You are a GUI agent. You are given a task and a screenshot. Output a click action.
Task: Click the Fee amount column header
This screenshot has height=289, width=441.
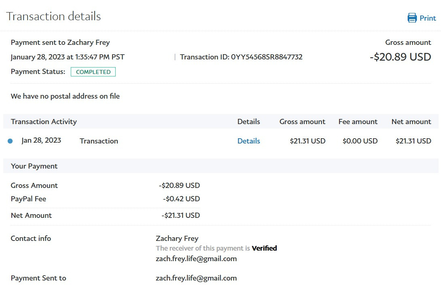click(358, 122)
